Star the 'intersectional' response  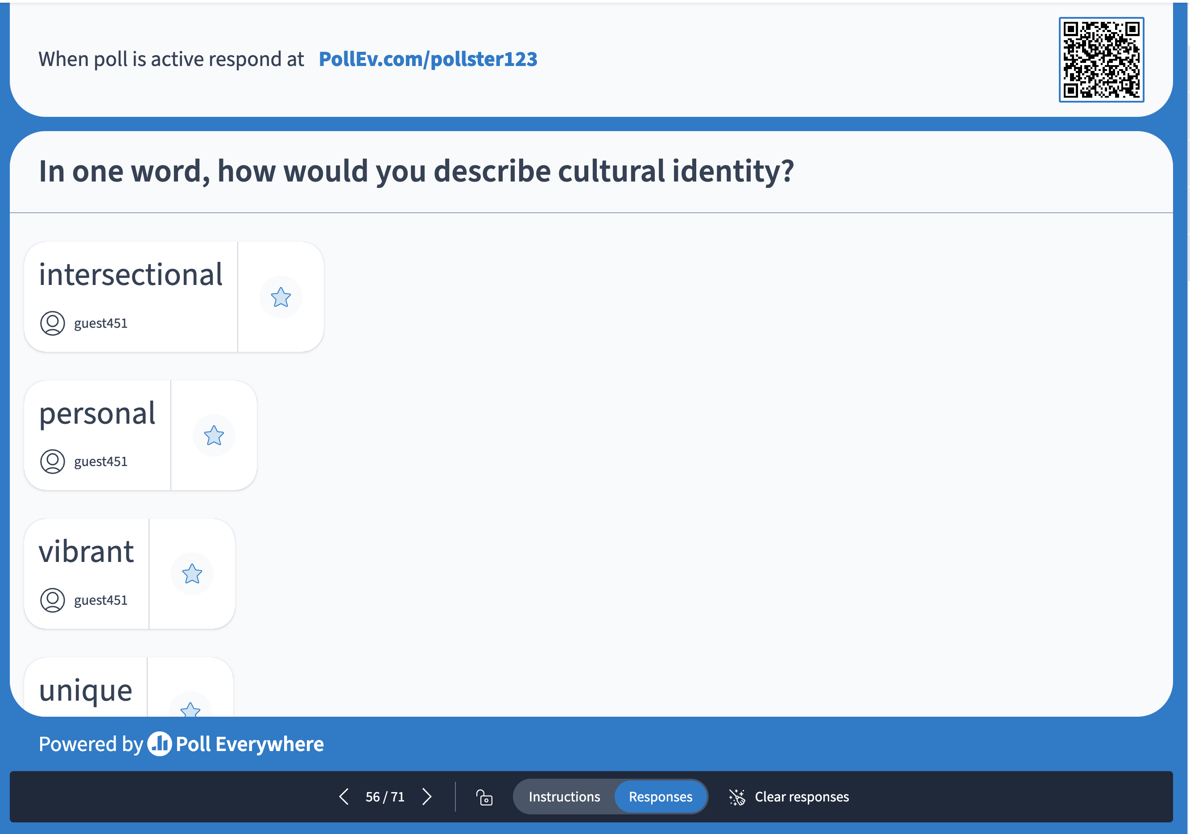[281, 297]
